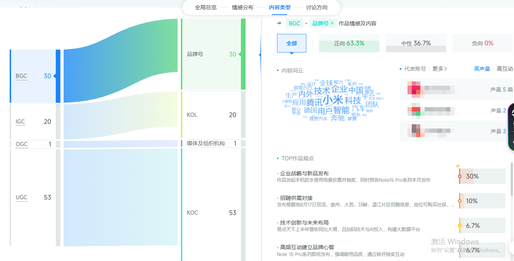Select the 内容类型 tab
The image size is (514, 261).
point(280,7)
